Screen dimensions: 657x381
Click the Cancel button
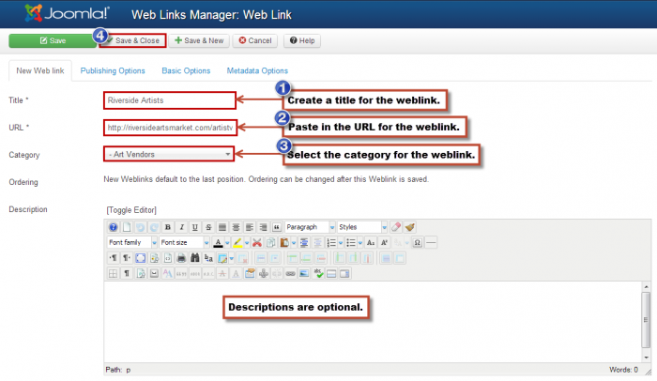(x=255, y=40)
